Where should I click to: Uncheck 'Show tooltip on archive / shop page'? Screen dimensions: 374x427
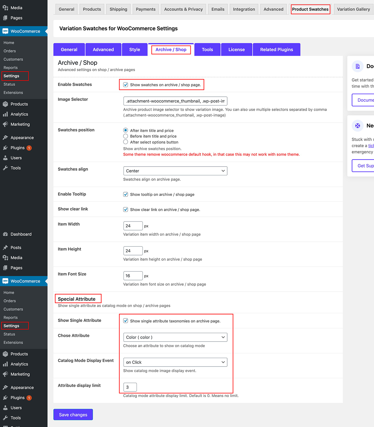click(126, 194)
